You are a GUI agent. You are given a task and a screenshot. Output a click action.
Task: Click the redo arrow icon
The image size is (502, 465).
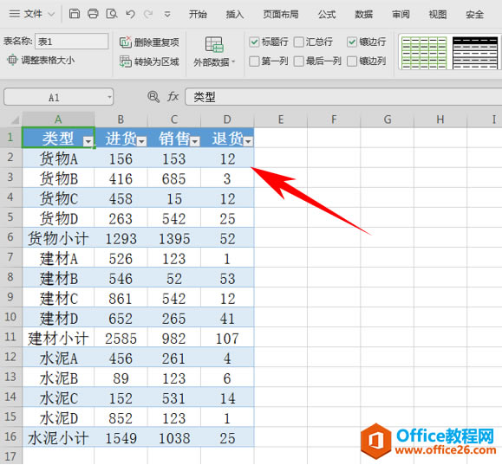(148, 14)
